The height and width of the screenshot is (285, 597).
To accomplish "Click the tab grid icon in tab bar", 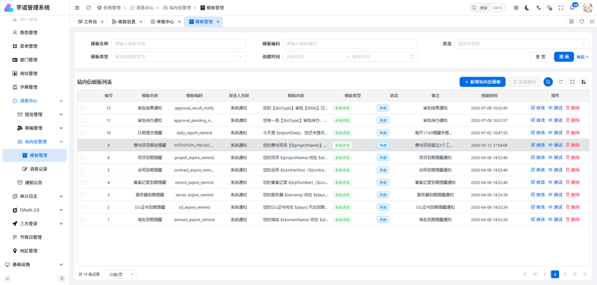I will coord(572,22).
